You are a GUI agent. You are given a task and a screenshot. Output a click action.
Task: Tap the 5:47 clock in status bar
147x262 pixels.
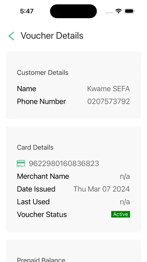pyautogui.click(x=27, y=11)
